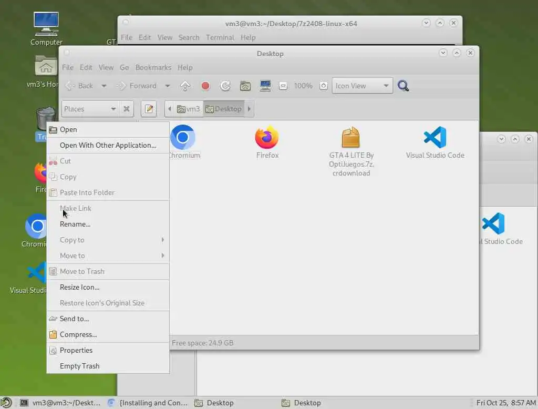Click the vm3 path bar button

[x=189, y=109]
